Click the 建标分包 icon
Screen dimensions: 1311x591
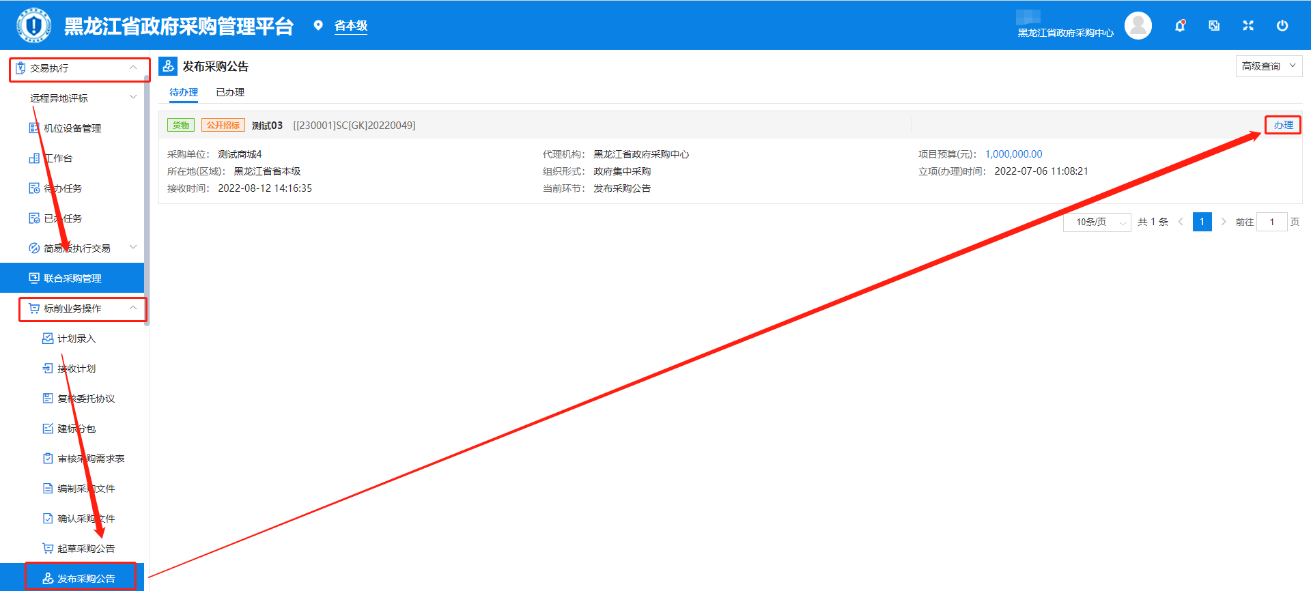coord(48,429)
